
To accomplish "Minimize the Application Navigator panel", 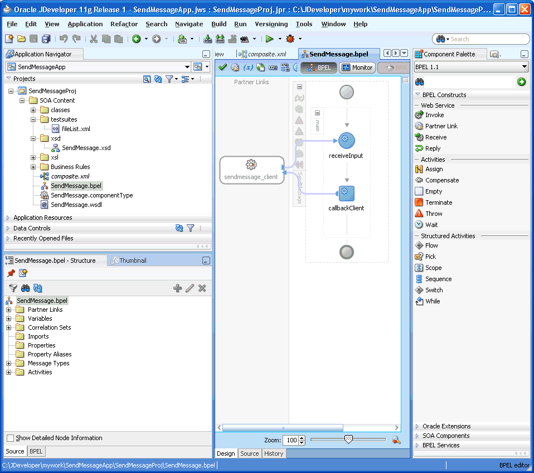I will click(x=206, y=54).
